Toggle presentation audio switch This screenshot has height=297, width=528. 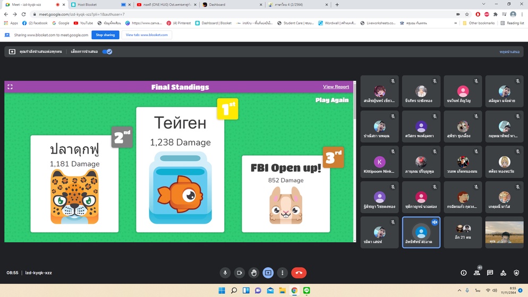(x=107, y=52)
